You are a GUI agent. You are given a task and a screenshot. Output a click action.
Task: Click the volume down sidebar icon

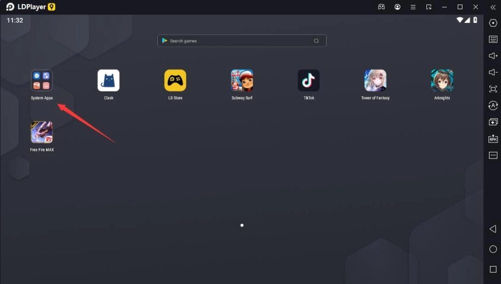pyautogui.click(x=493, y=72)
